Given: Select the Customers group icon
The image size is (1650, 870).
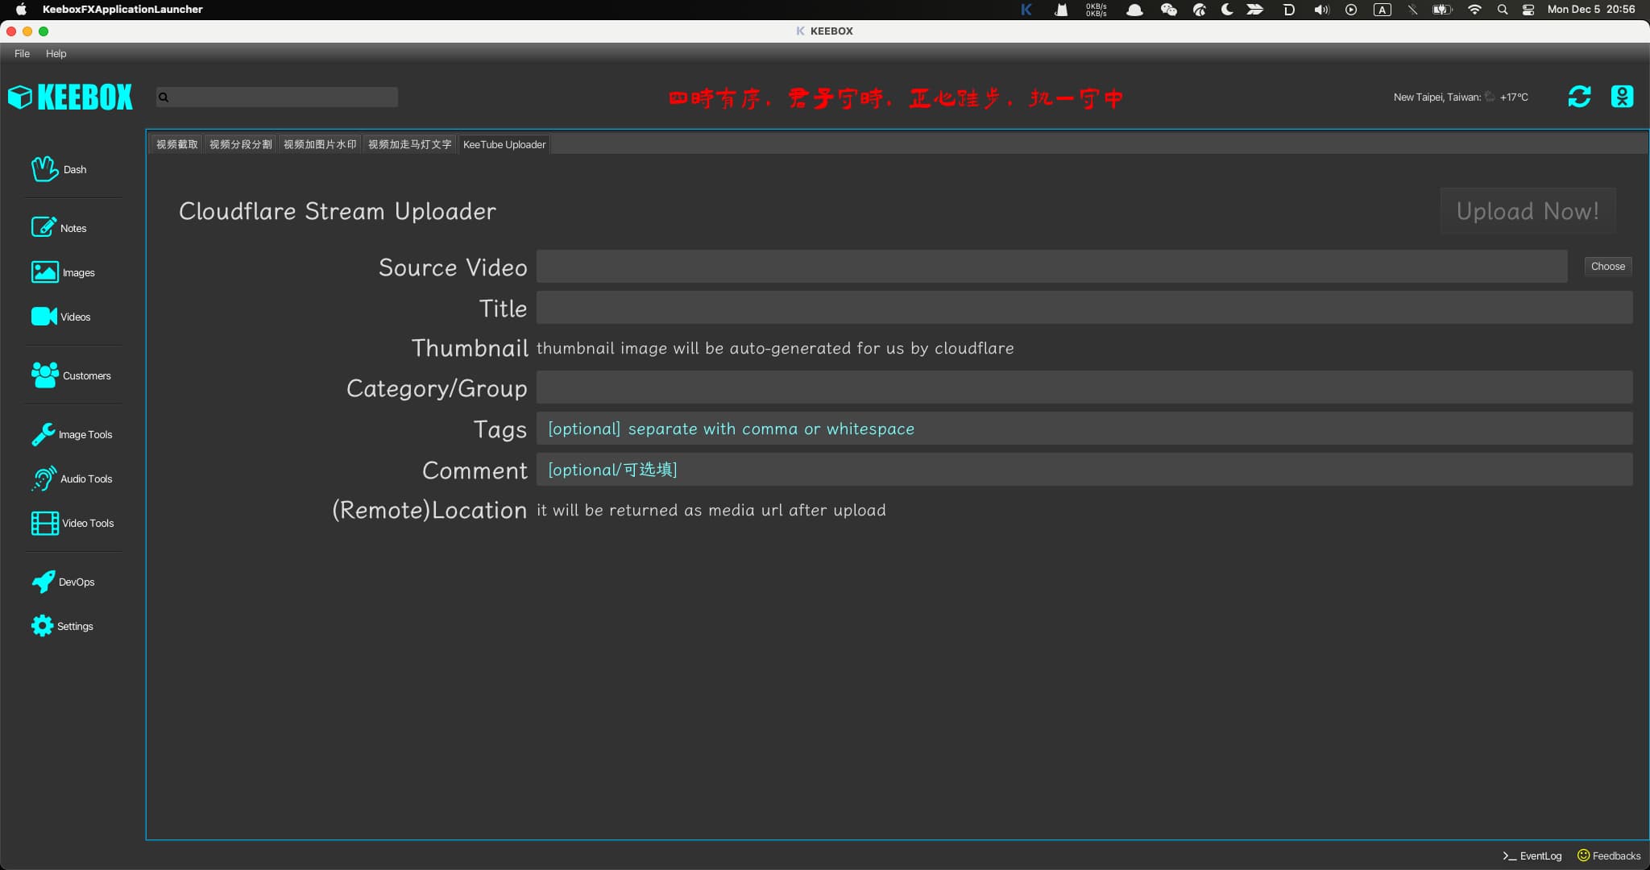Looking at the screenshot, I should [44, 375].
